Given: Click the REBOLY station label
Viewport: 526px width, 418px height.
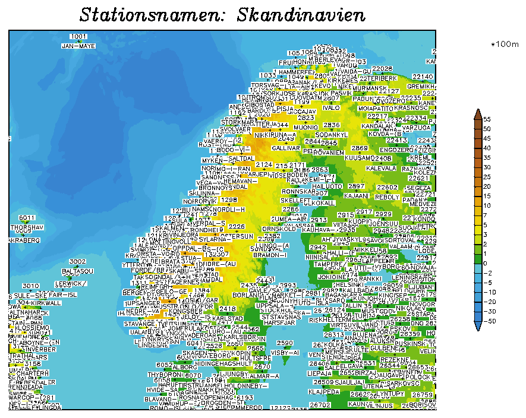Looking at the screenshot, I should pyautogui.click(x=388, y=197).
